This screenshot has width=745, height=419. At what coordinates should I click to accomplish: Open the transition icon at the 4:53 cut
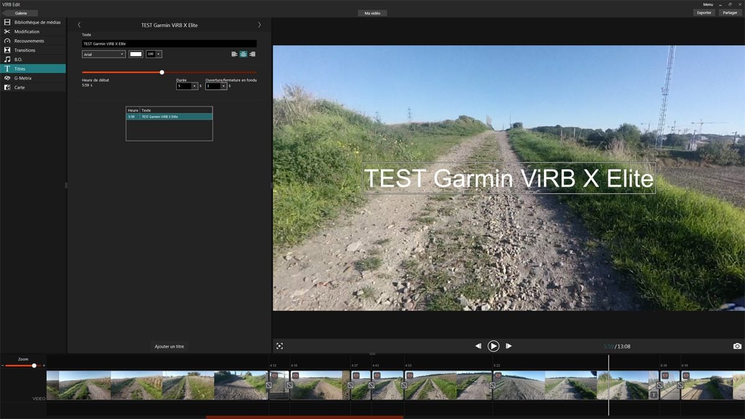(x=404, y=386)
